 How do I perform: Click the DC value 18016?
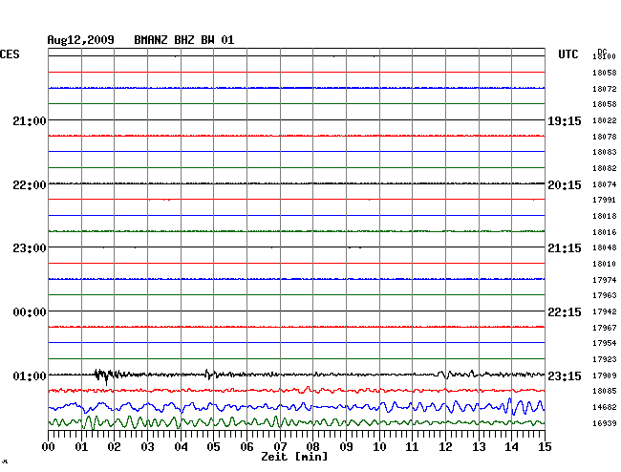click(x=605, y=232)
